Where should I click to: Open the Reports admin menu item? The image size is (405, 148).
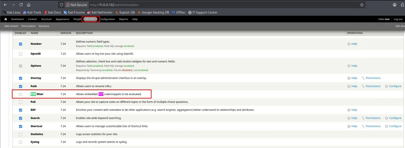123,19
